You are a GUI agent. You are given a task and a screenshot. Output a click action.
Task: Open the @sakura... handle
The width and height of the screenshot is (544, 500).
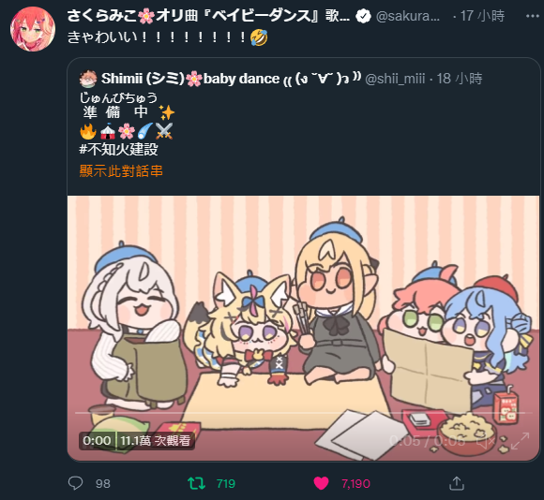coord(408,16)
